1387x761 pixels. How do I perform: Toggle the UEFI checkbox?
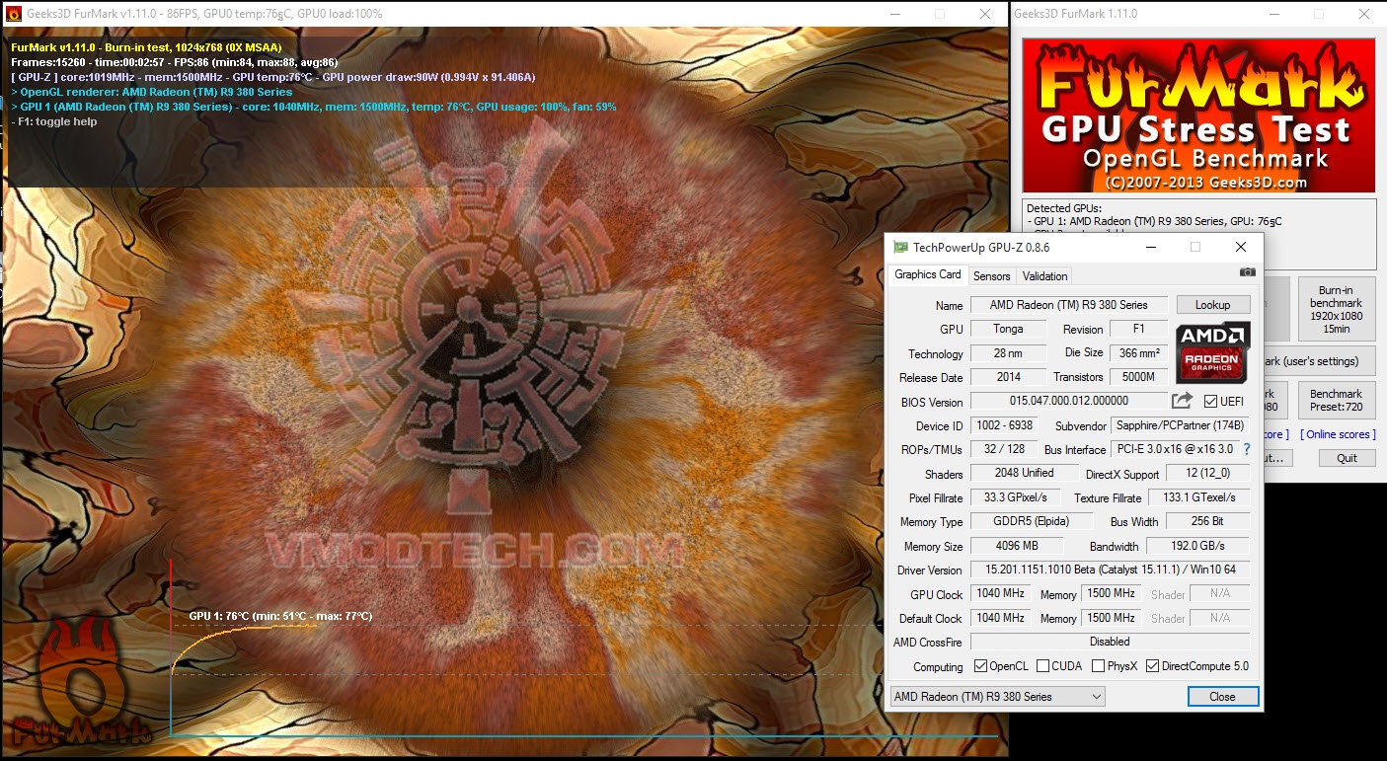point(1210,401)
